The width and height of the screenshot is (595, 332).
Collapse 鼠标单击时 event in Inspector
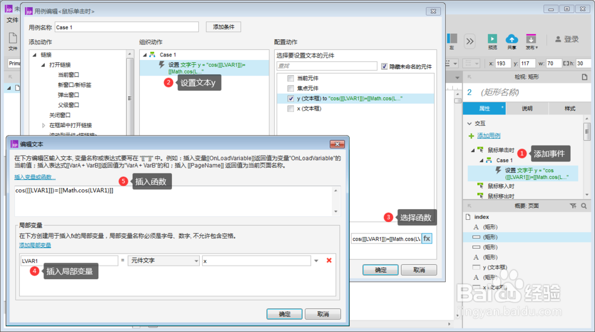[473, 150]
